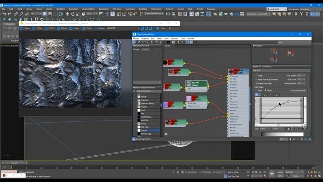Open the Slate Material Editor toolbar icon
Viewport: 323px width, 182px height.
(x=208, y=14)
